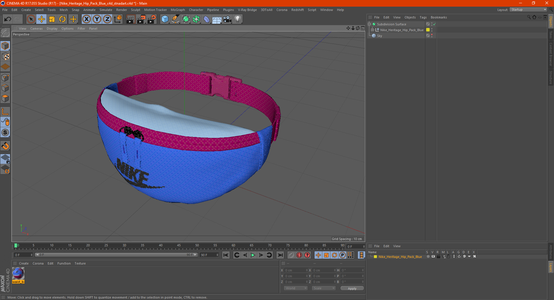554x300 pixels.
Task: Toggle Sky object visibility dots
Action: (x=432, y=36)
